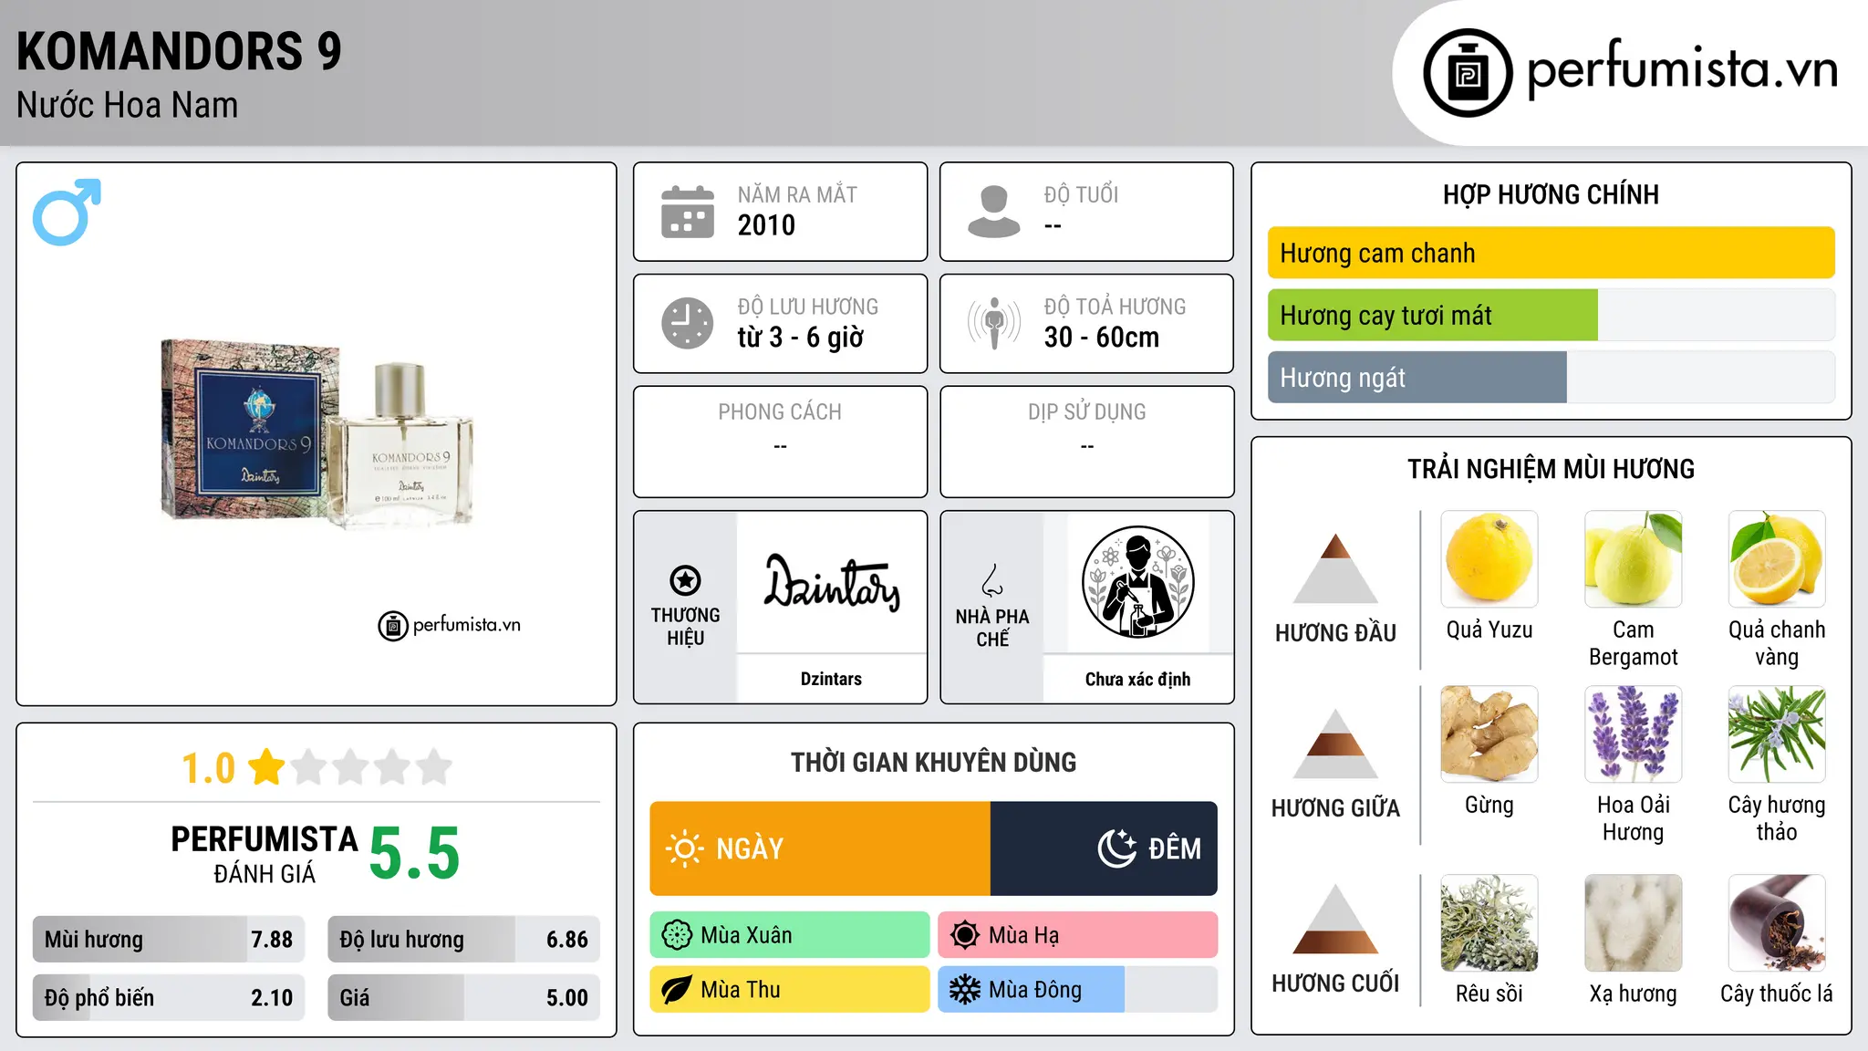Click the clock icon beside Độ lưu hương
The height and width of the screenshot is (1051, 1868).
688,323
